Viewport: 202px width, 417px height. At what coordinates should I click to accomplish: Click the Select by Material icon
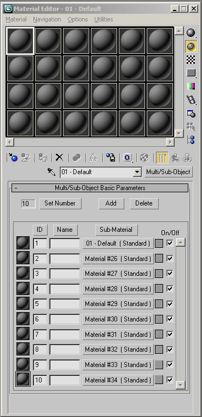coord(191,126)
